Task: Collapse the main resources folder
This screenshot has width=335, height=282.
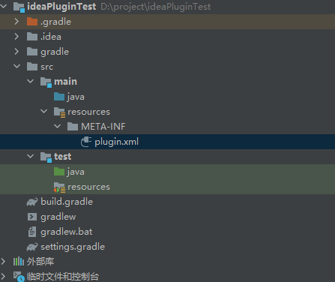Action: pyautogui.click(x=44, y=111)
